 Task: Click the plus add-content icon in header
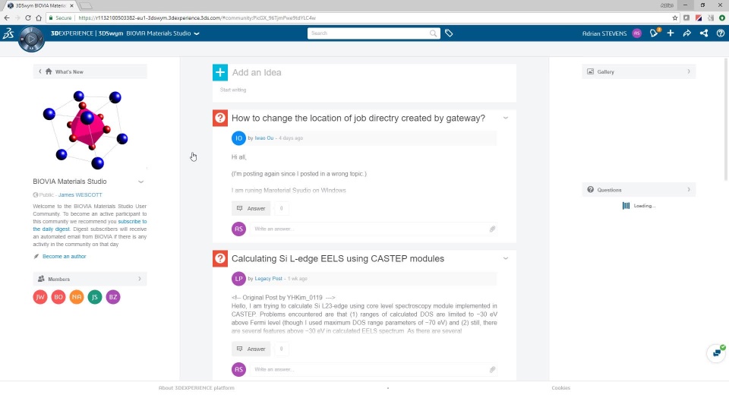coord(671,33)
